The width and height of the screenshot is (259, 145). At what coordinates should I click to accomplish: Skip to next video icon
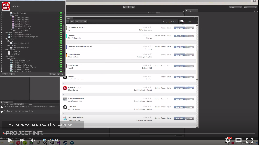click(x=22, y=140)
